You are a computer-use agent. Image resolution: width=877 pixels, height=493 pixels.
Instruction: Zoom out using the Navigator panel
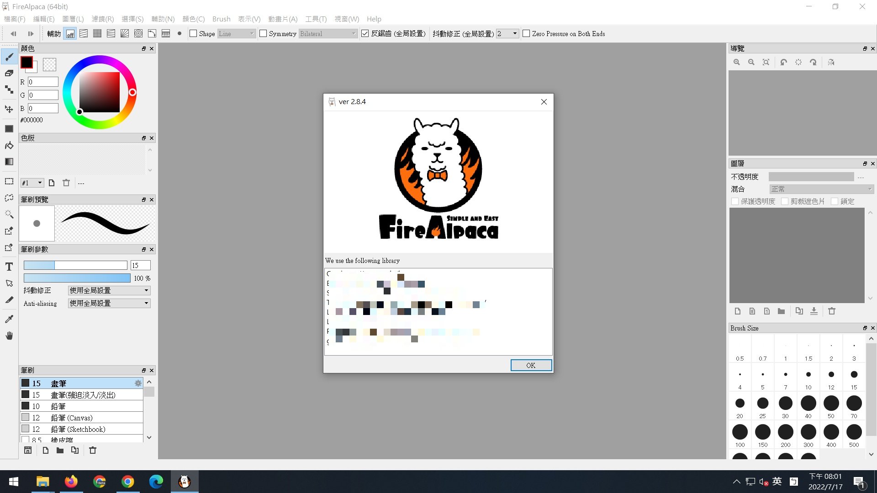[751, 62]
